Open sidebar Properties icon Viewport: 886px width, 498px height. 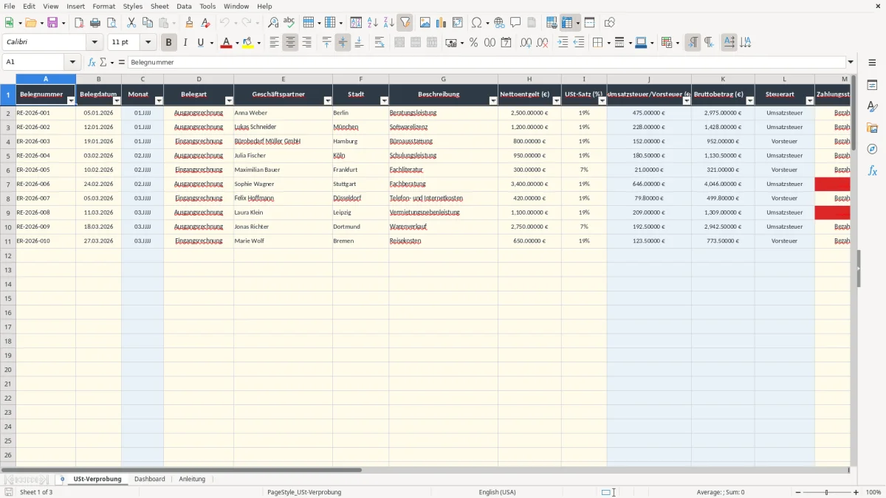tap(872, 86)
